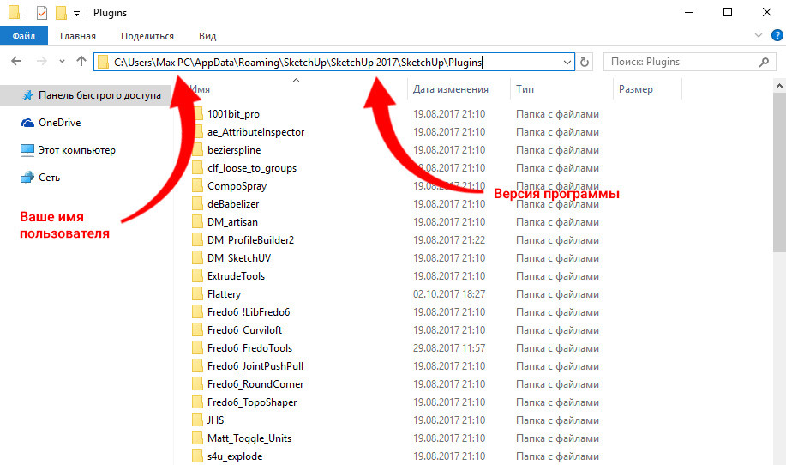The width and height of the screenshot is (786, 465).
Task: Open the recent locations dropdown arrow
Action: pos(62,62)
